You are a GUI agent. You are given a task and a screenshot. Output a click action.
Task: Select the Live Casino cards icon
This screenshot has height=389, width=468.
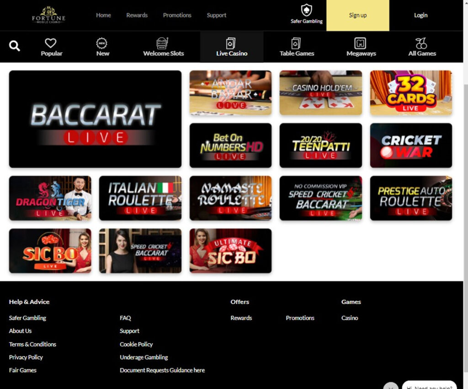pos(230,43)
